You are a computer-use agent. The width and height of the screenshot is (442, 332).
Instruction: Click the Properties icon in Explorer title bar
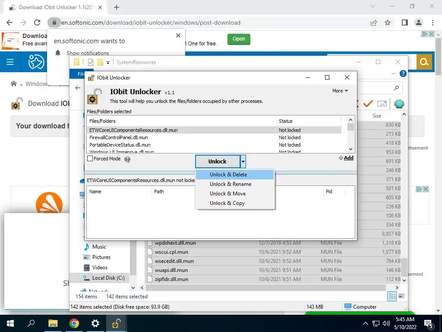(x=91, y=62)
